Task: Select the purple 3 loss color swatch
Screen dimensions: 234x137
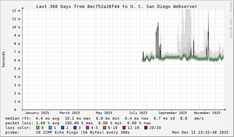Action: (75, 127)
